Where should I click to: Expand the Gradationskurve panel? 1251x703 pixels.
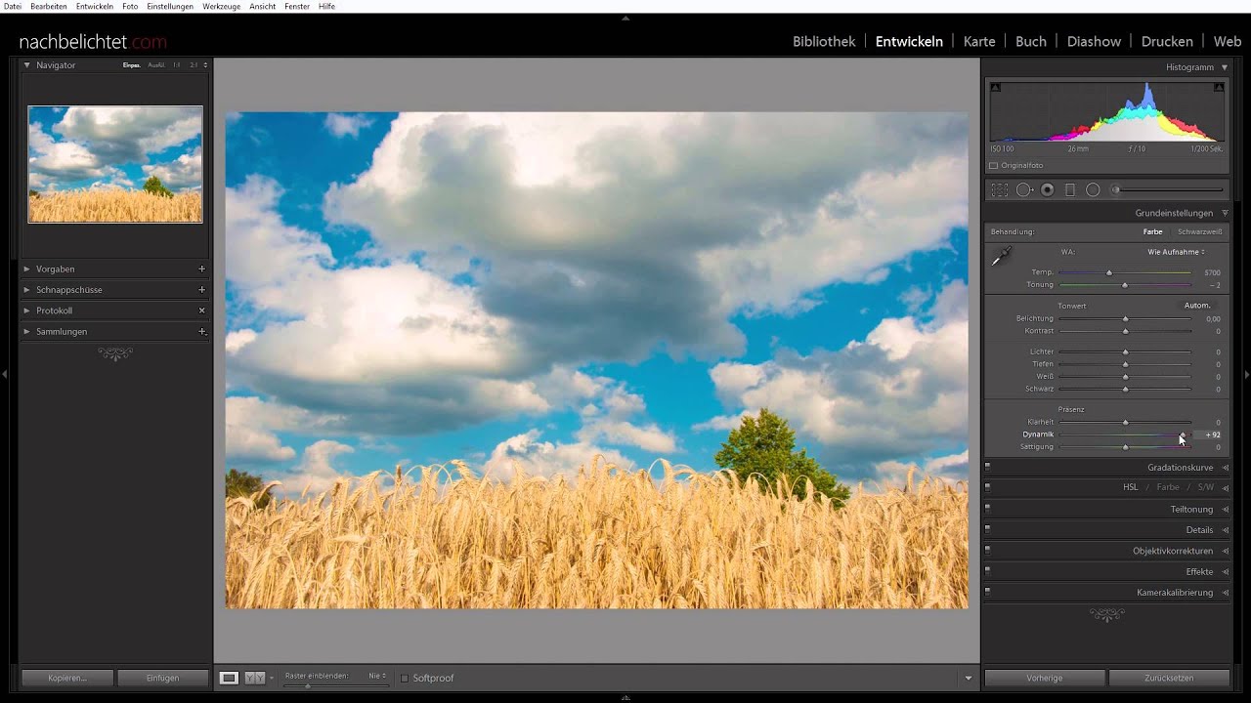point(1225,468)
